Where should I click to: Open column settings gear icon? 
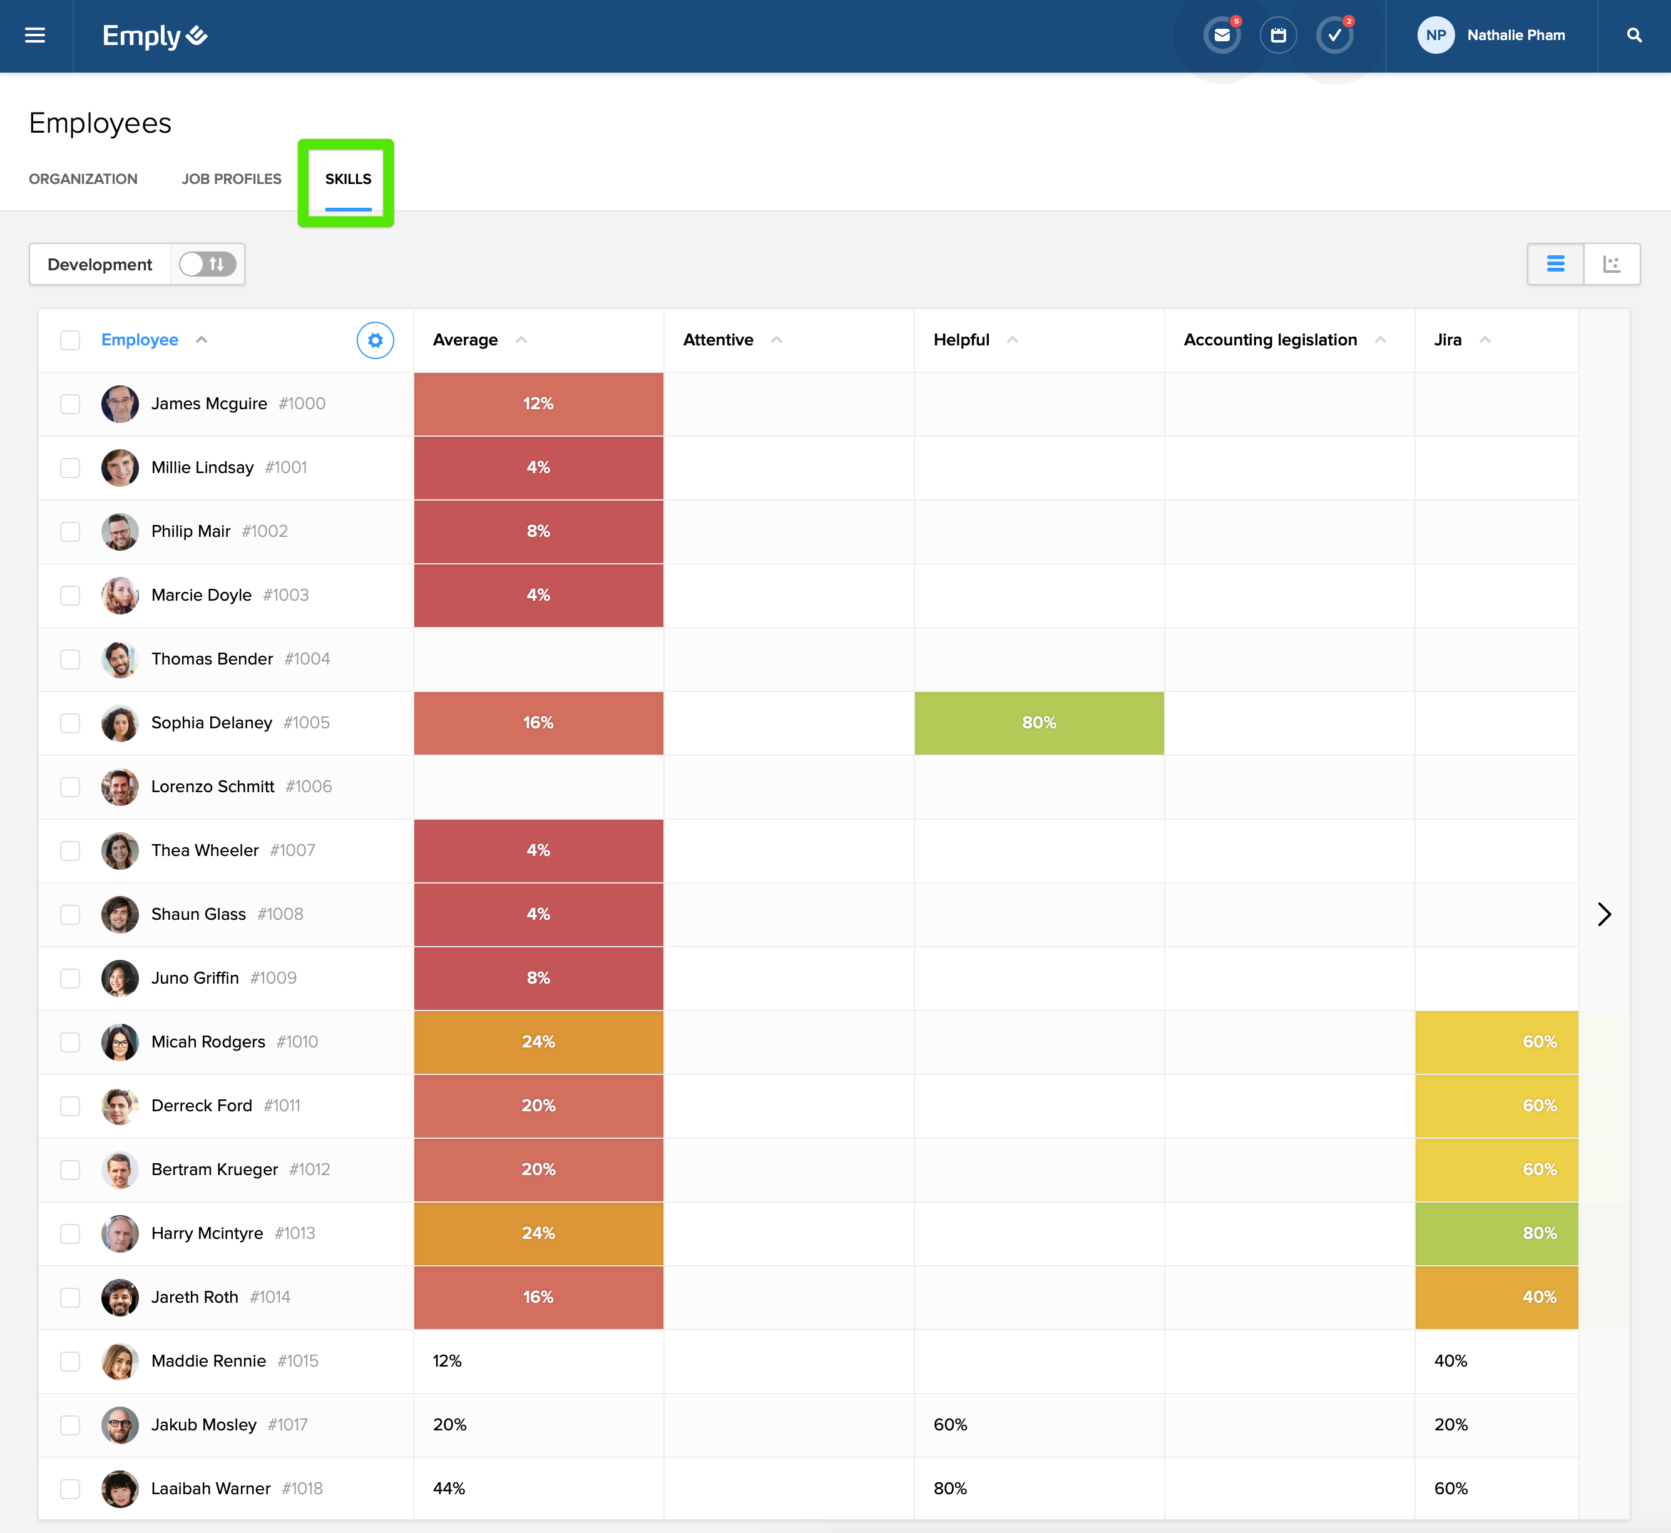coord(375,340)
